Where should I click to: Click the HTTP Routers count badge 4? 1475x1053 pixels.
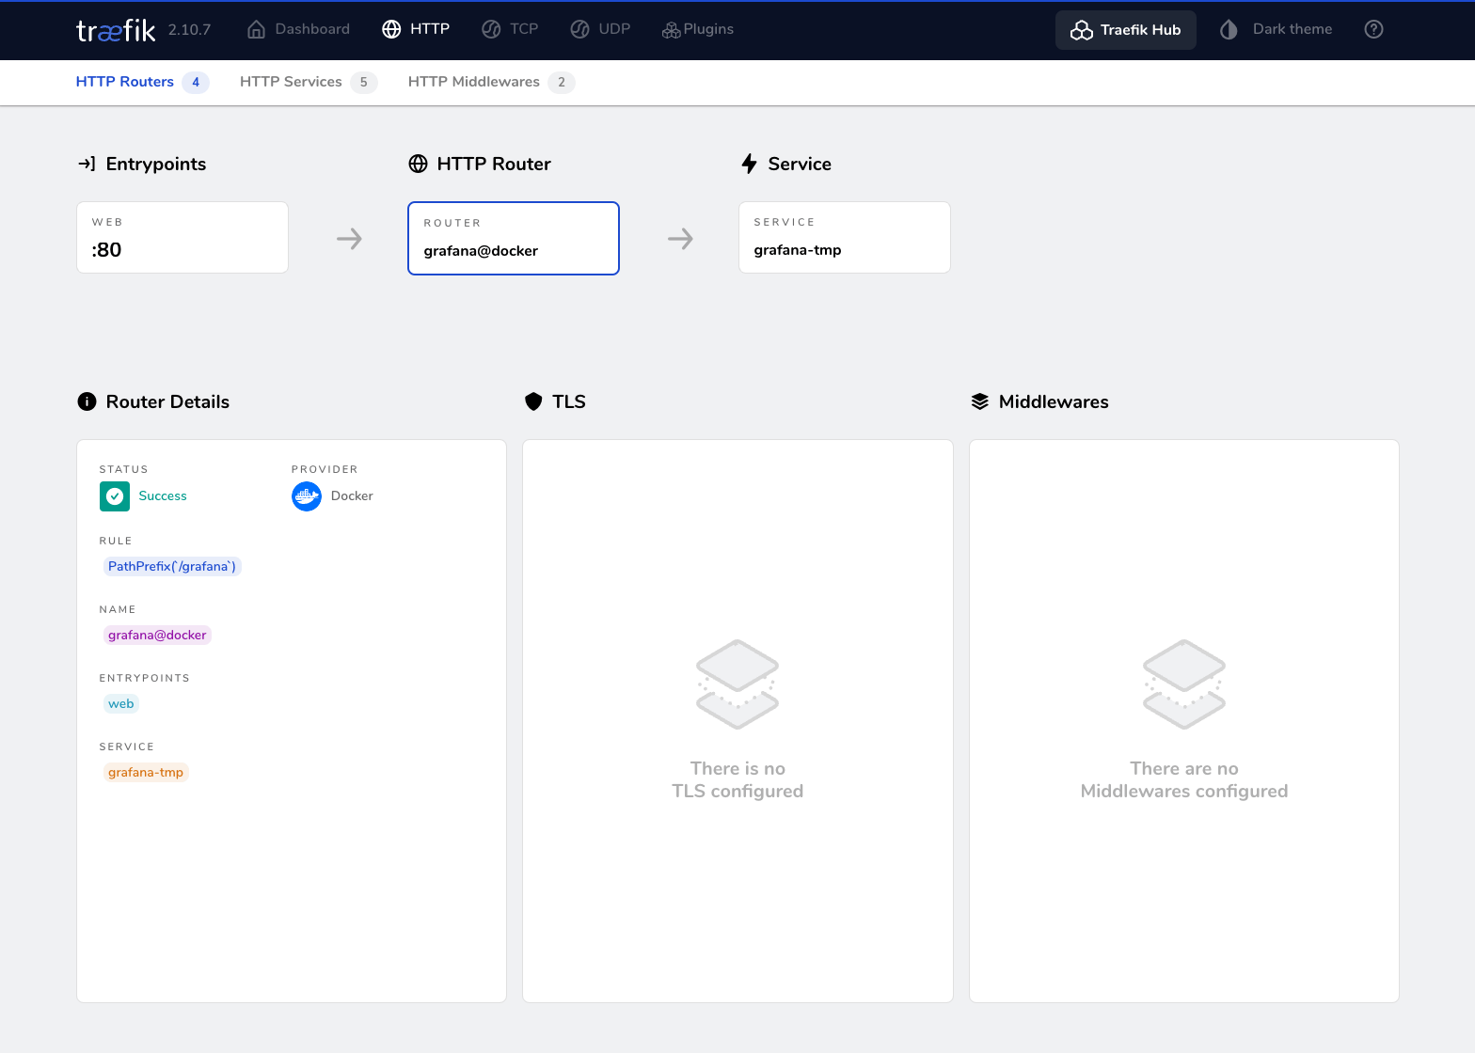[x=196, y=83]
